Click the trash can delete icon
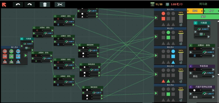 [45, 4]
